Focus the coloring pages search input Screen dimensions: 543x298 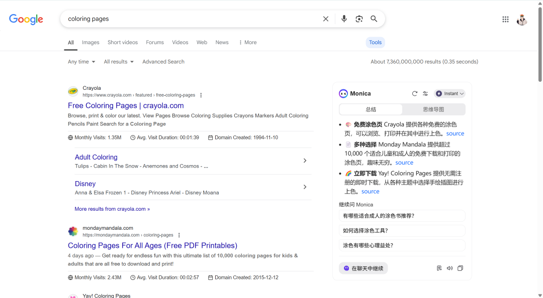[192, 19]
